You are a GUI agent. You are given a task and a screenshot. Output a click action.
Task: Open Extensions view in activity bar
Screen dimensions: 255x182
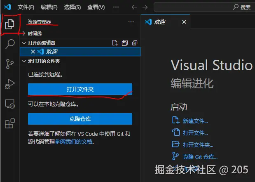(10, 123)
